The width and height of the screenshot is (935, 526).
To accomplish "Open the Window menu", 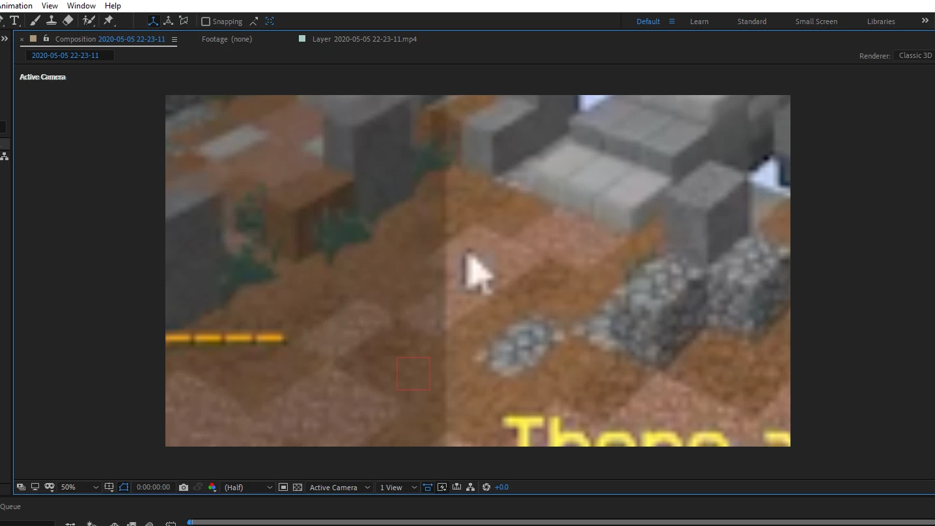I will click(x=81, y=5).
